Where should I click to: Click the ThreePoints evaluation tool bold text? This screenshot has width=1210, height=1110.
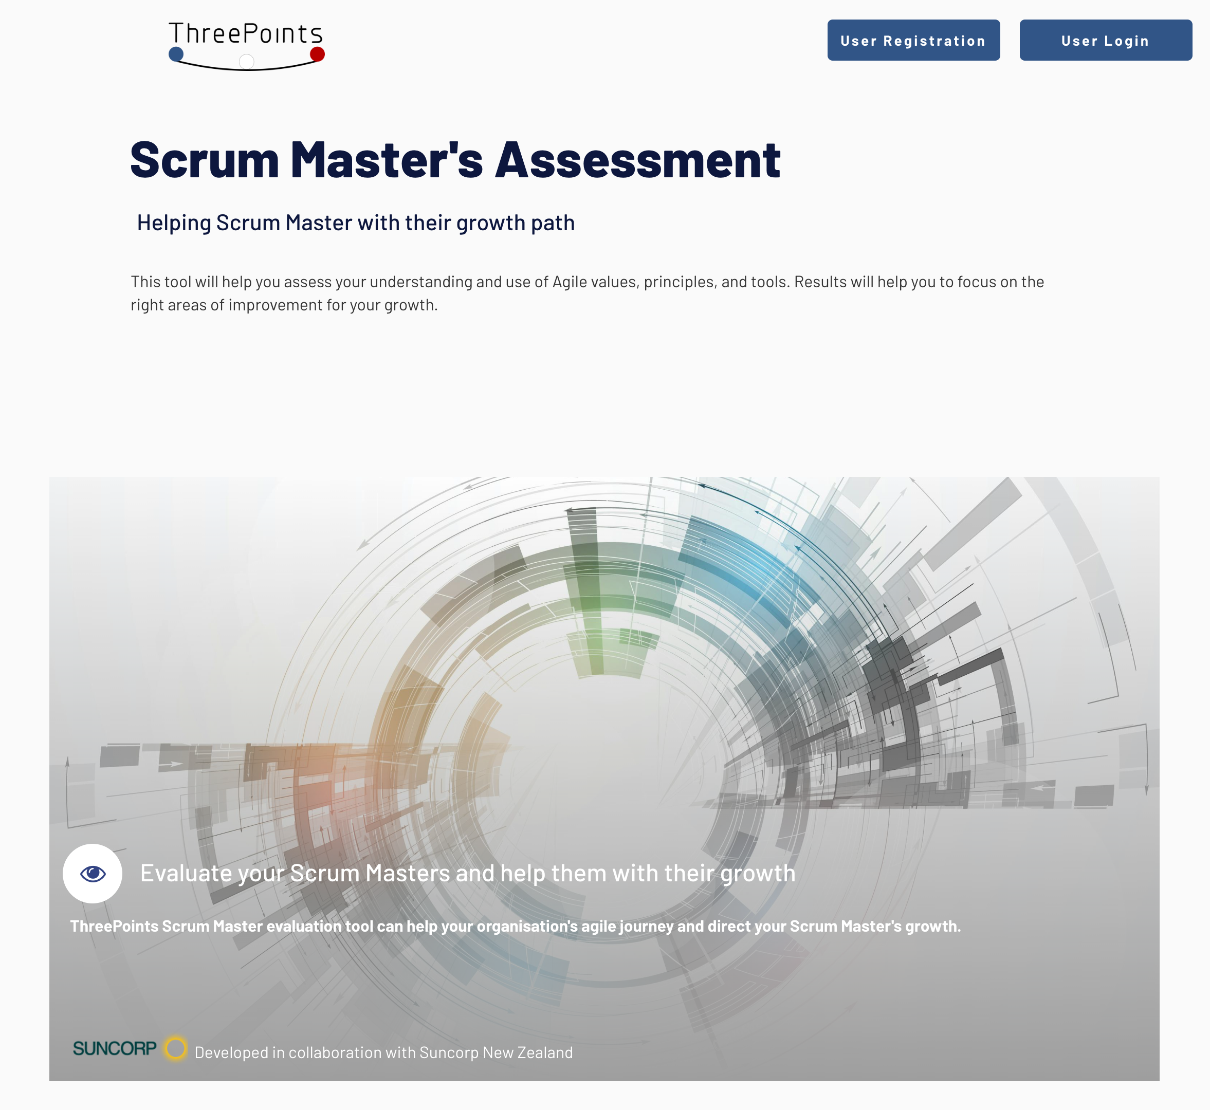515,926
